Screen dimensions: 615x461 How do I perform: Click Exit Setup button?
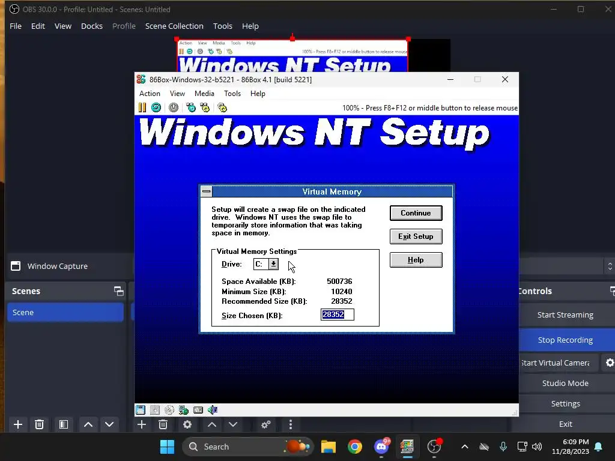(x=416, y=237)
